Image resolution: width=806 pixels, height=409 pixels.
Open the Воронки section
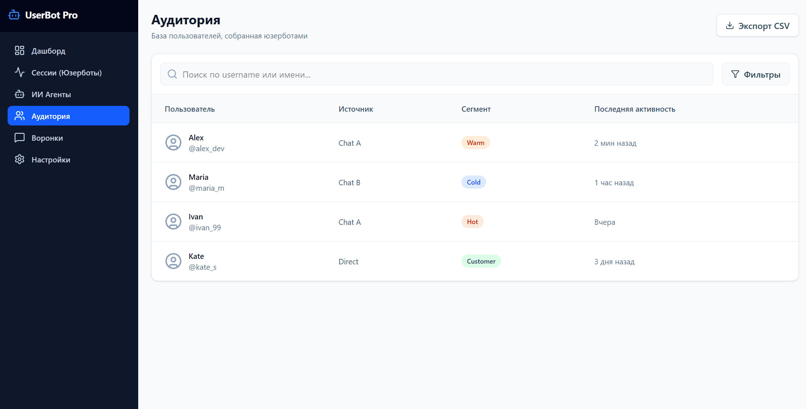[x=69, y=137]
